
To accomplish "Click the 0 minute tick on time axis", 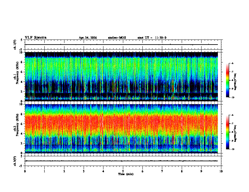I will pyautogui.click(x=25, y=171).
